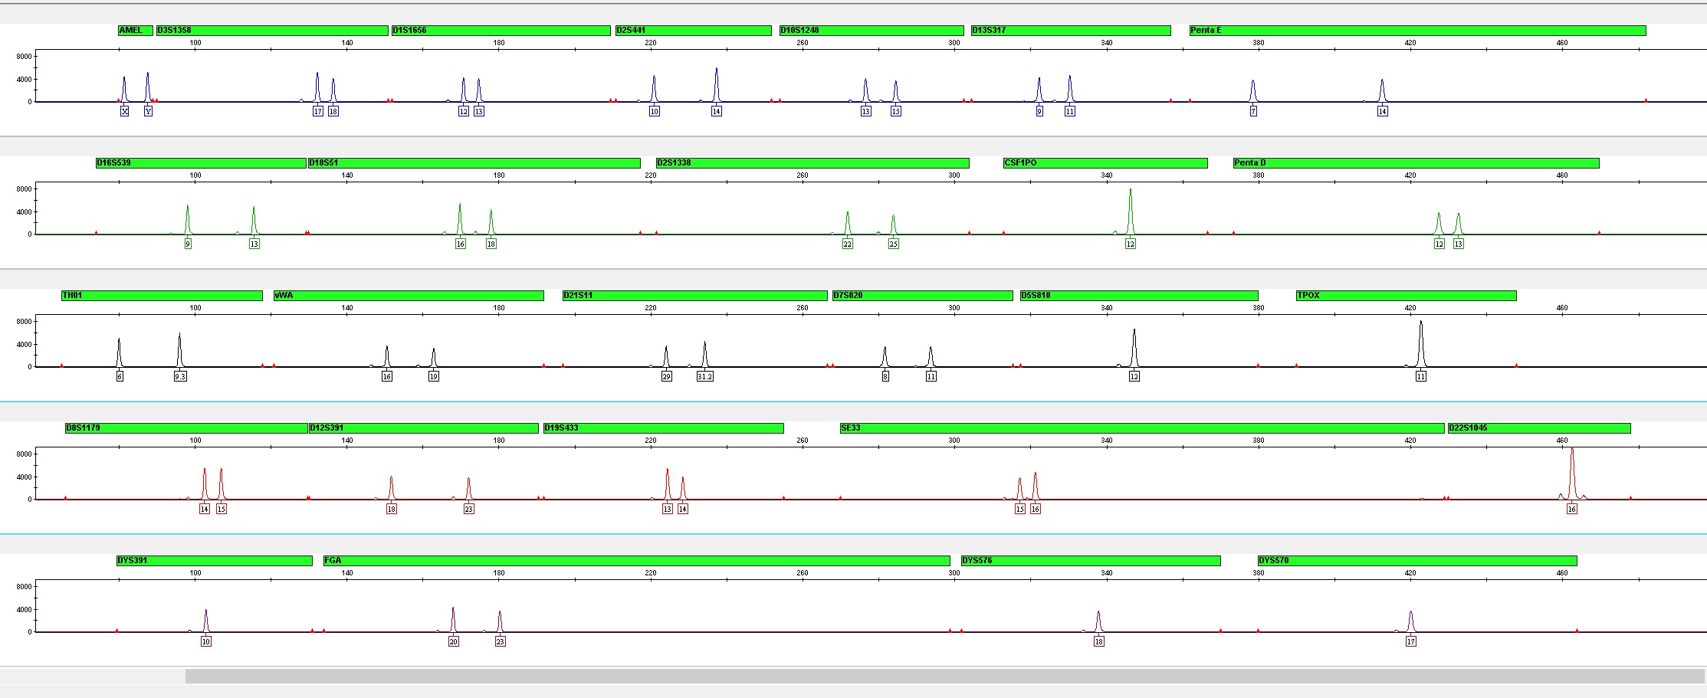Image resolution: width=1707 pixels, height=698 pixels.
Task: Select the D3S1358 locus header
Action: tap(271, 31)
